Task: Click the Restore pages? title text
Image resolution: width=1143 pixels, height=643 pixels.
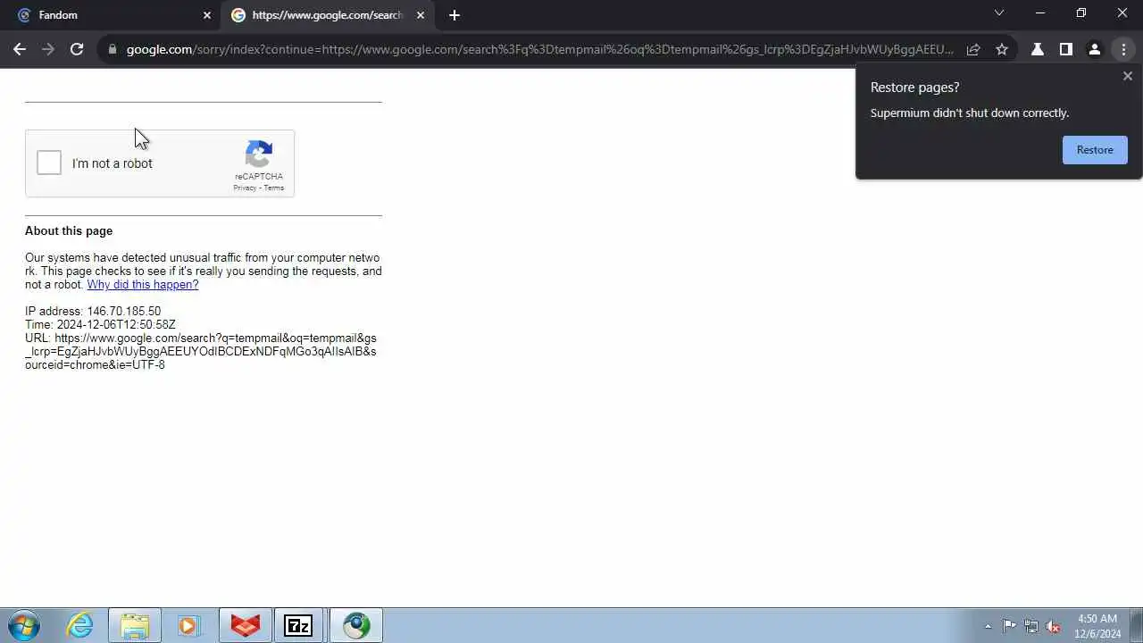Action: pyautogui.click(x=915, y=88)
